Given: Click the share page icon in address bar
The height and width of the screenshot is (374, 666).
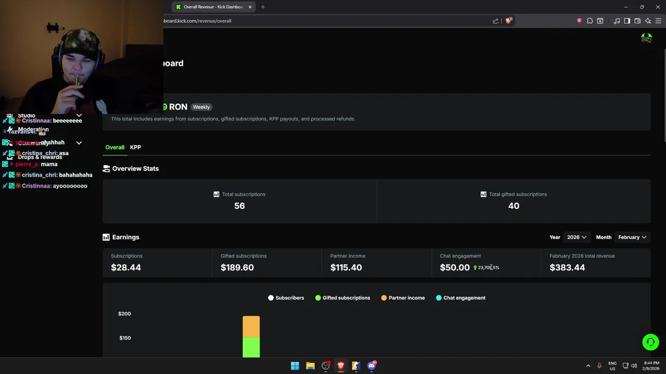Looking at the screenshot, I should tap(495, 21).
